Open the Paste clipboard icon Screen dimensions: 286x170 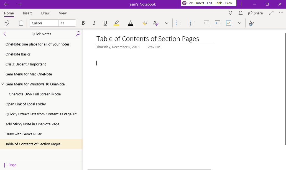[21, 23]
